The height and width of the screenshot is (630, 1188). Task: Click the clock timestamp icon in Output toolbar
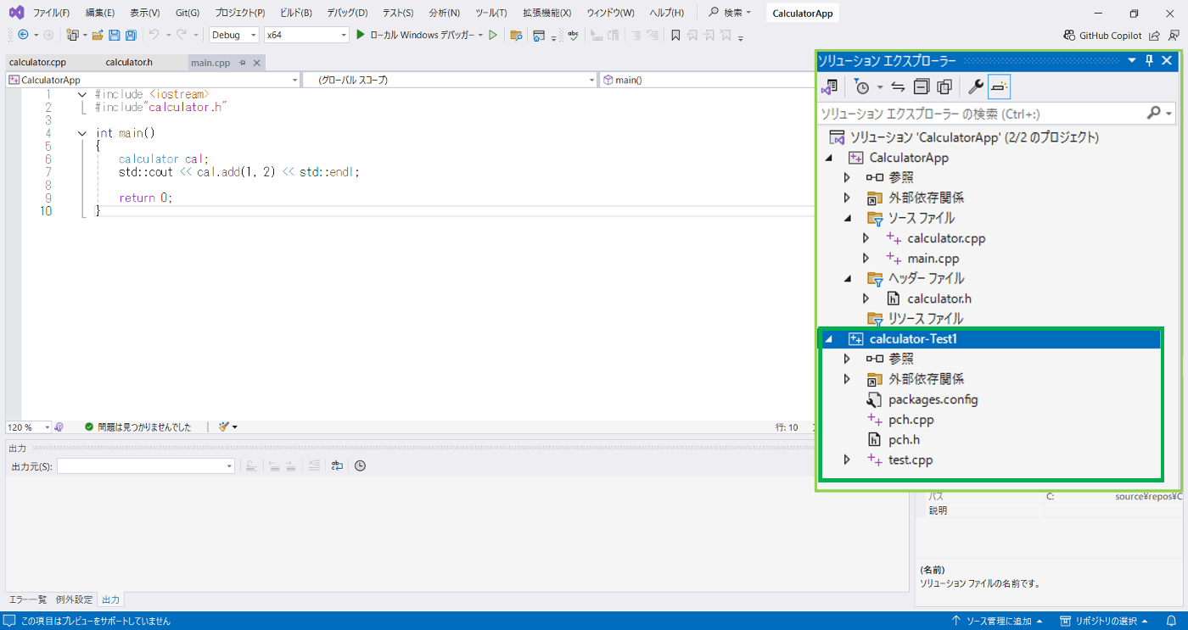pos(360,466)
